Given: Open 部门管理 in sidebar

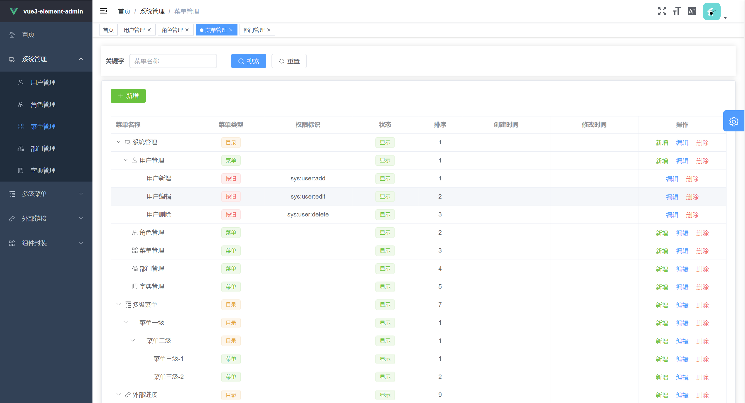Looking at the screenshot, I should (46, 149).
